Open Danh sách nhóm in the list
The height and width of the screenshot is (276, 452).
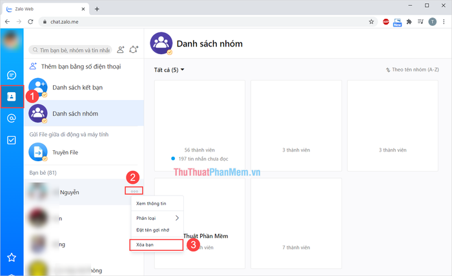[x=84, y=113]
